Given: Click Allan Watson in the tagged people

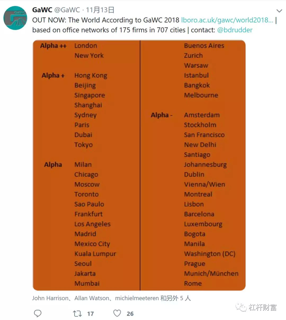Looking at the screenshot, I should (92, 298).
